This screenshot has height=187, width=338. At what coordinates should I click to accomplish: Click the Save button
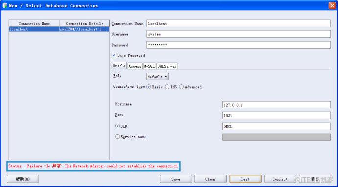tap(176, 179)
